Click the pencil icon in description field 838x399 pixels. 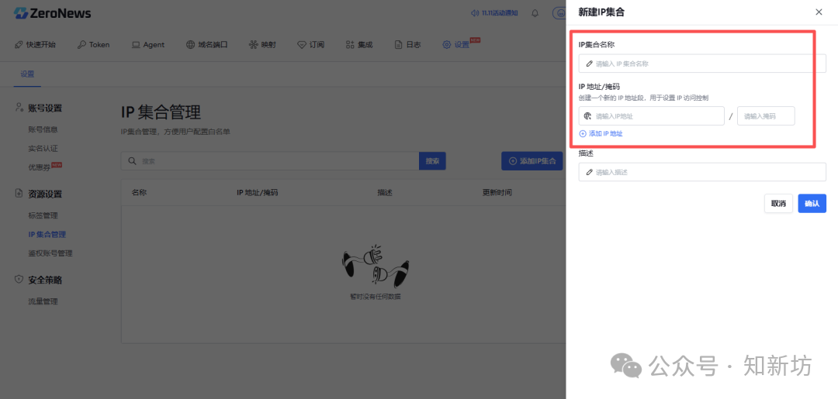coord(590,172)
